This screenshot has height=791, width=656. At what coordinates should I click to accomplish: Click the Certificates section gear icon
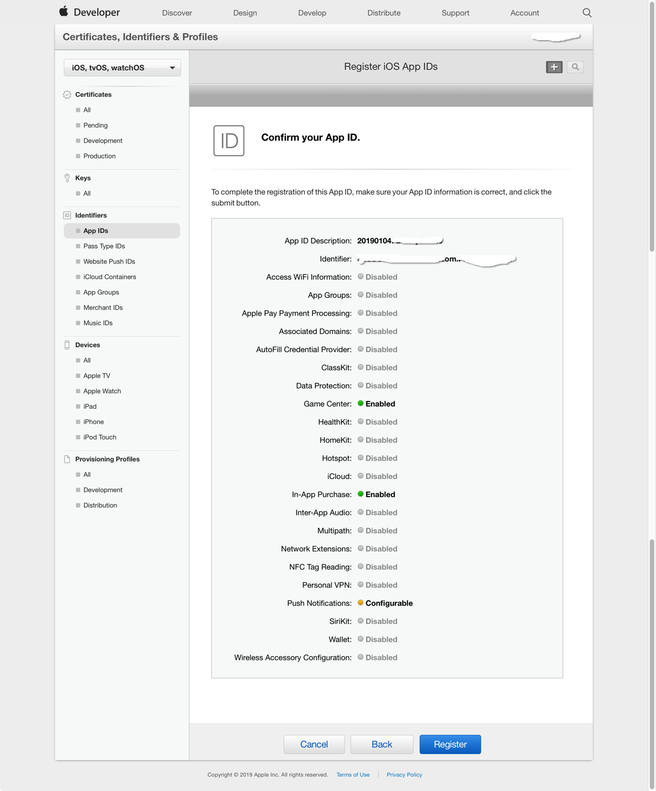[x=67, y=94]
